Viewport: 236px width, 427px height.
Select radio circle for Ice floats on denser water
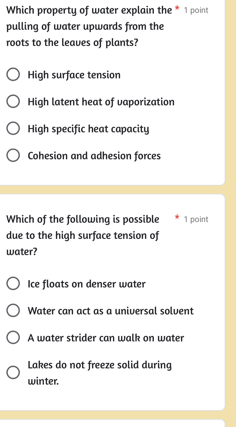(13, 284)
